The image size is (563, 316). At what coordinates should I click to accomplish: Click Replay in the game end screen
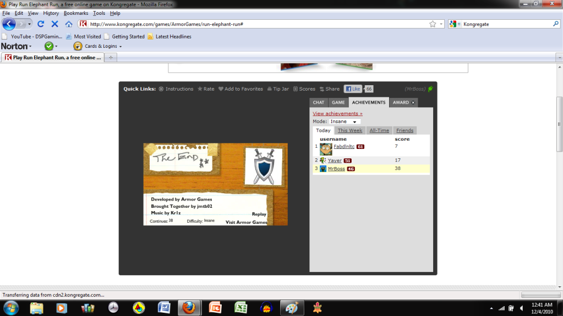[x=259, y=214]
